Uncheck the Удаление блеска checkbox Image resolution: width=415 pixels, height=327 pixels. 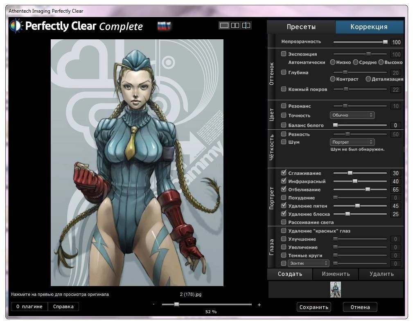pos(284,214)
